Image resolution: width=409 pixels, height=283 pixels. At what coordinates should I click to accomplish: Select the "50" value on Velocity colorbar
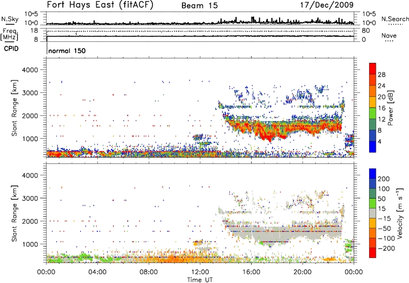(382, 199)
